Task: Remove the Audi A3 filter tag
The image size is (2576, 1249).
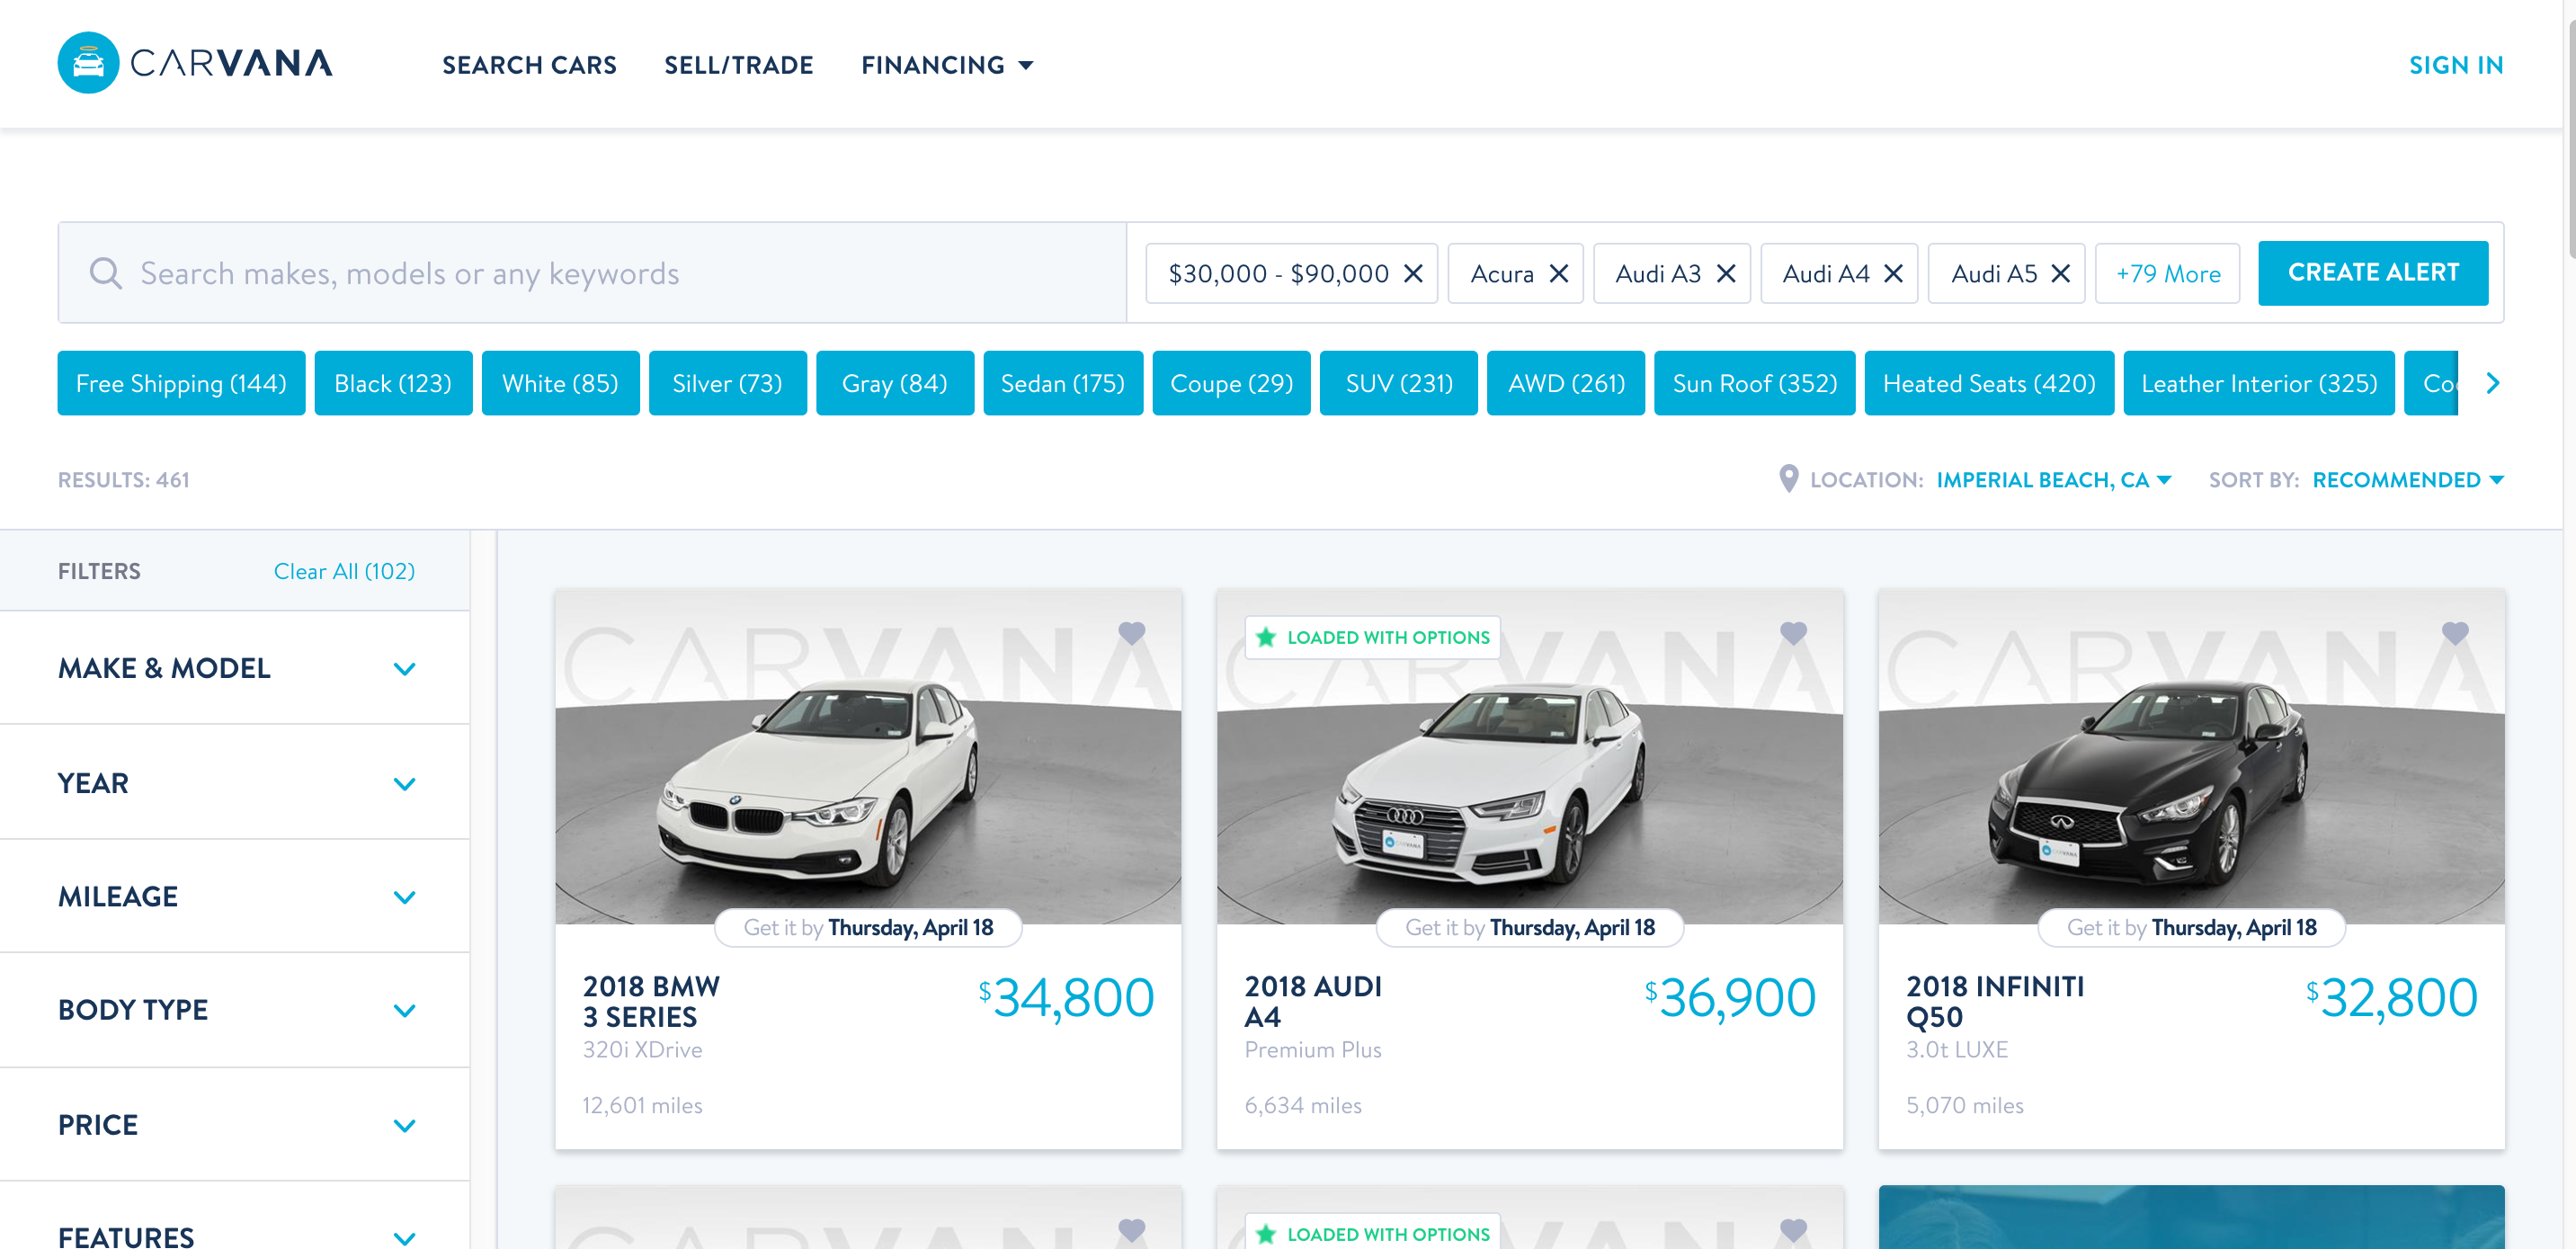Action: (1726, 273)
